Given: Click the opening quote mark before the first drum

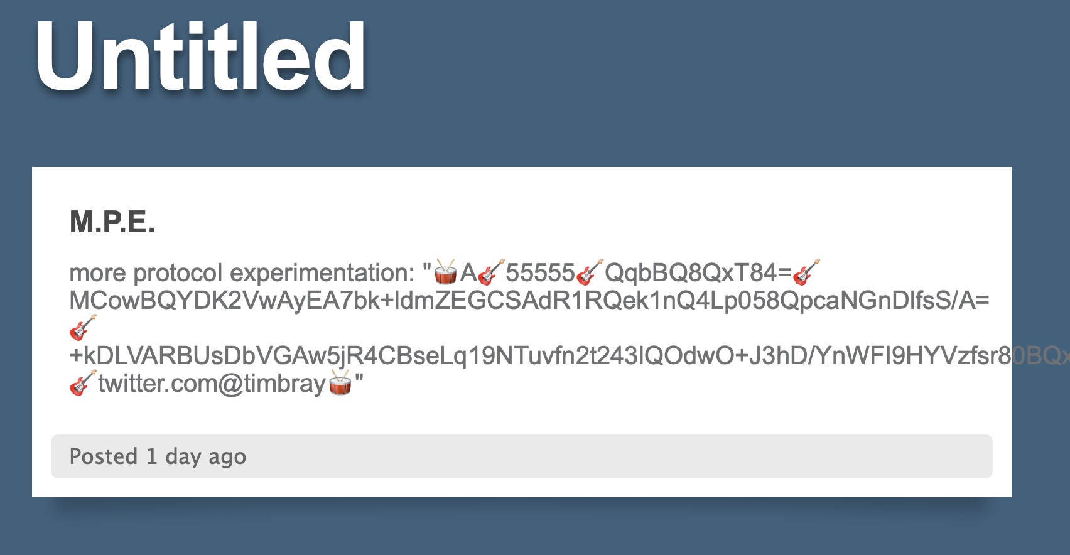Looking at the screenshot, I should click(427, 270).
